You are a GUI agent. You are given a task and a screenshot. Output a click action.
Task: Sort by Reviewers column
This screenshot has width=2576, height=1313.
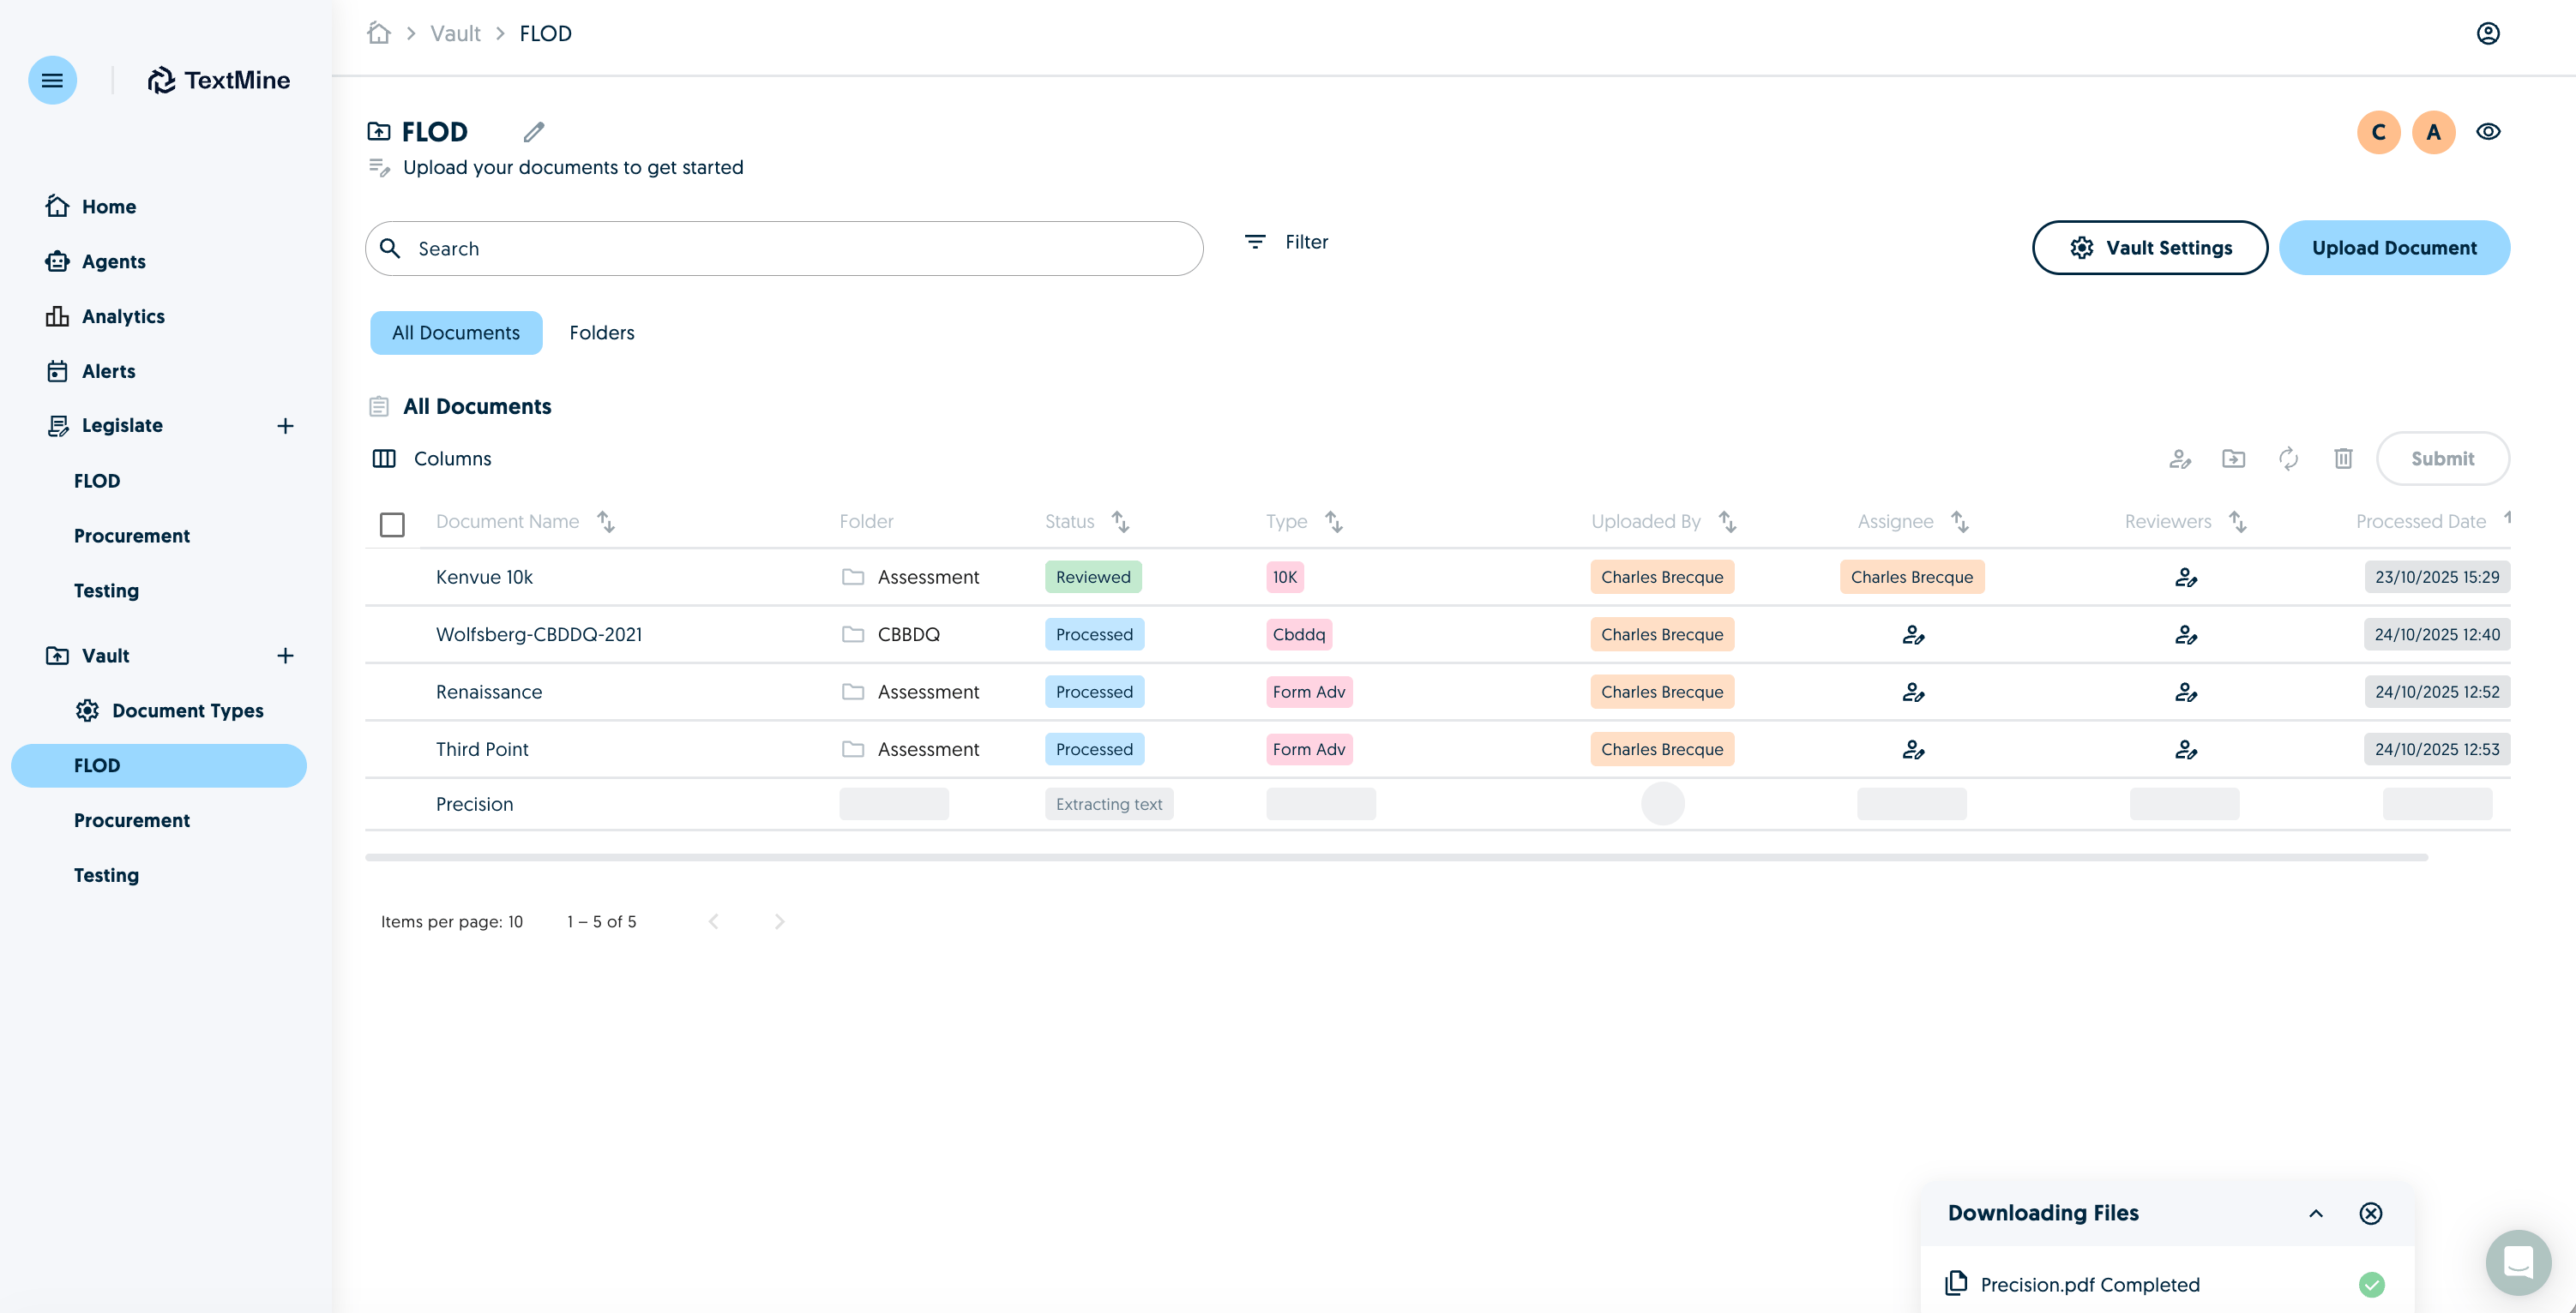(2238, 522)
